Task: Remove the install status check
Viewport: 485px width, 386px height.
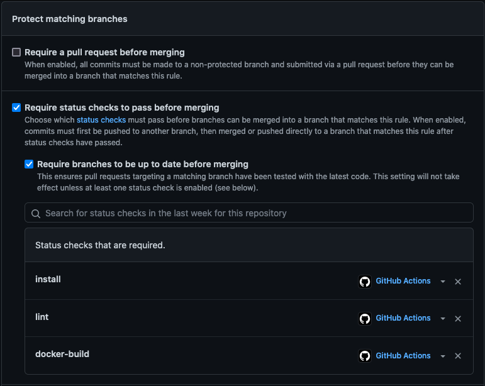Action: [458, 282]
